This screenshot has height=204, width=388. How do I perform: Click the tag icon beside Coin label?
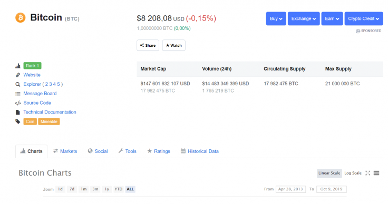(18, 121)
